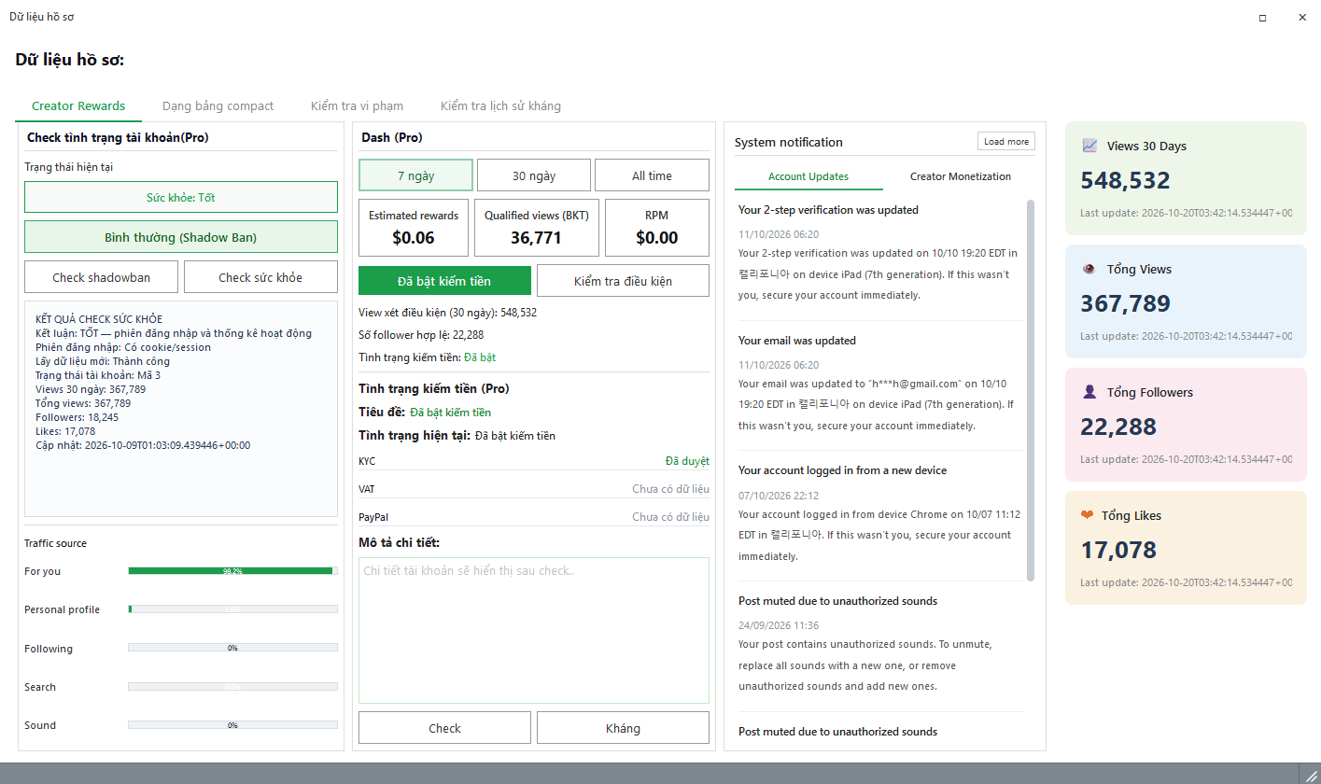Choose the 30 ngày period
This screenshot has width=1321, height=784.
point(534,175)
